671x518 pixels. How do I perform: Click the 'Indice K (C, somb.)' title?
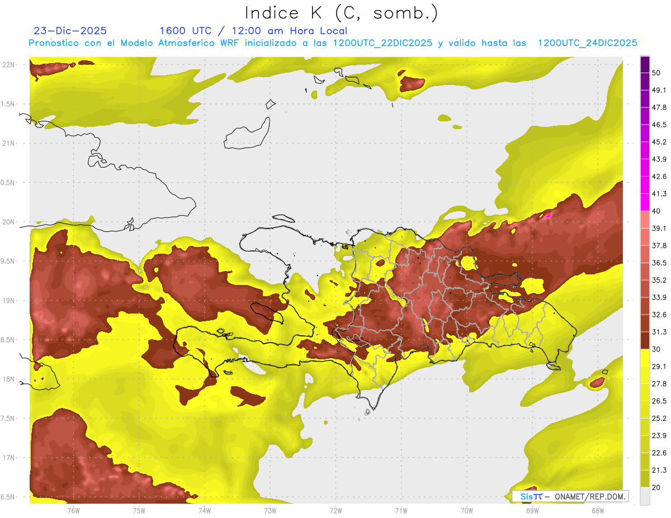point(341,13)
